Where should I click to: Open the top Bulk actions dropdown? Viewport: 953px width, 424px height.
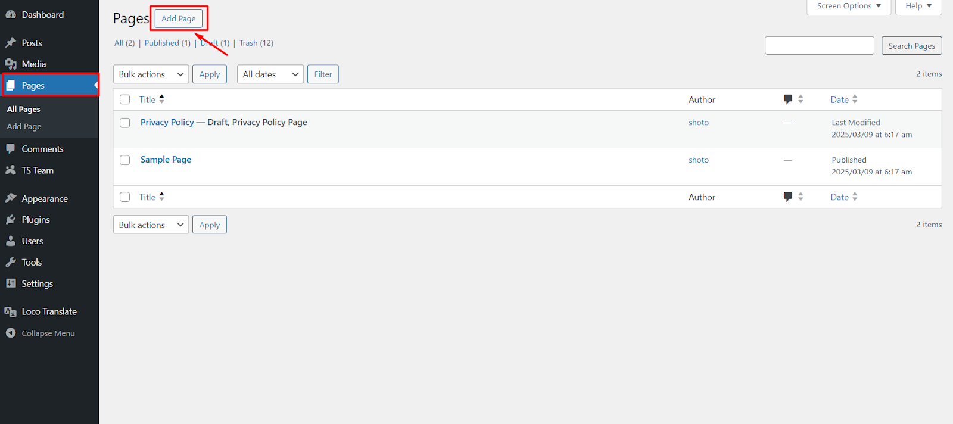[151, 74]
